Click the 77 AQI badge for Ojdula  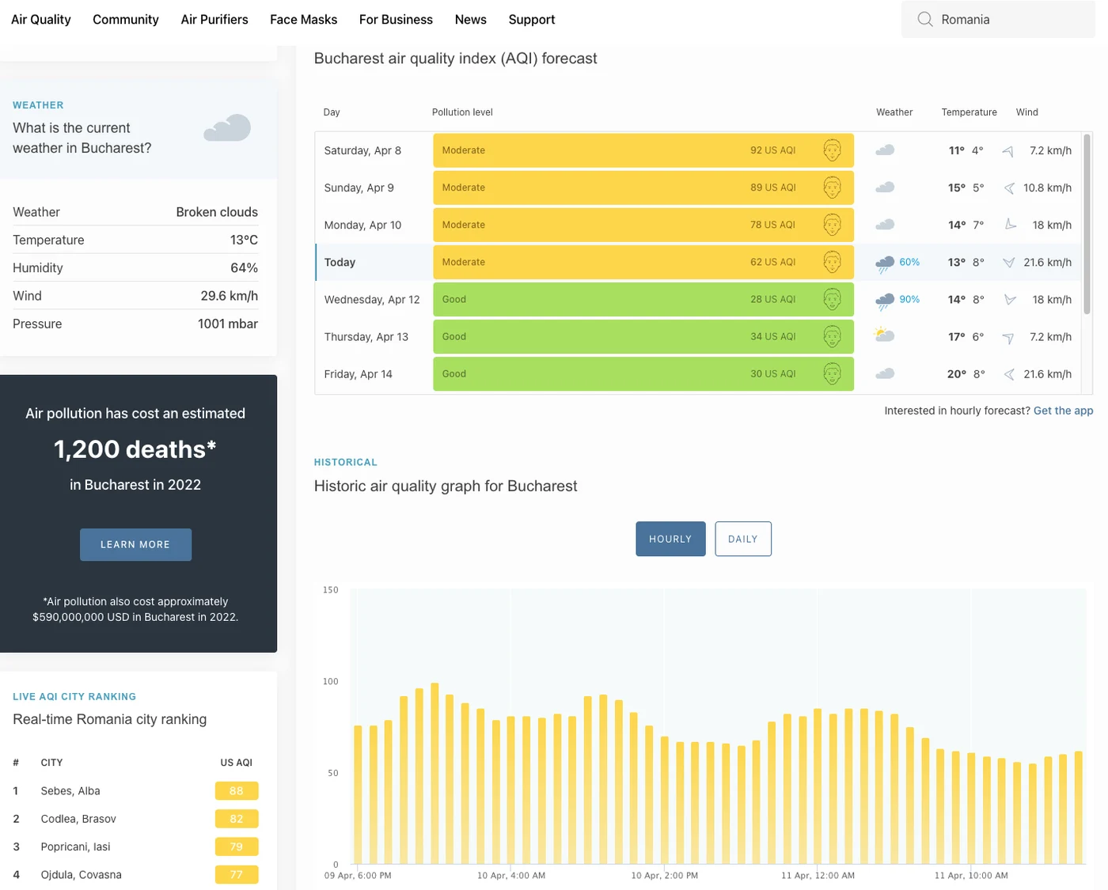coord(237,874)
